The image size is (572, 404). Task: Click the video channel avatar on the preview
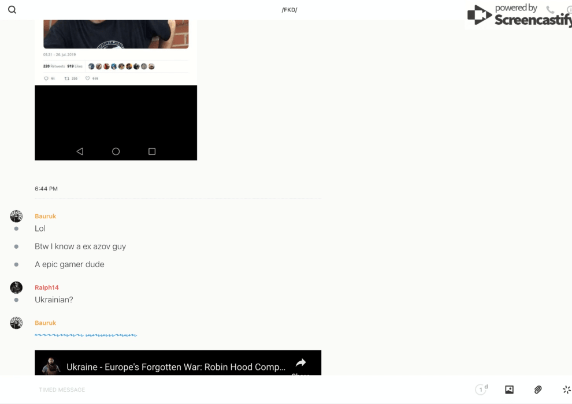[51, 366]
